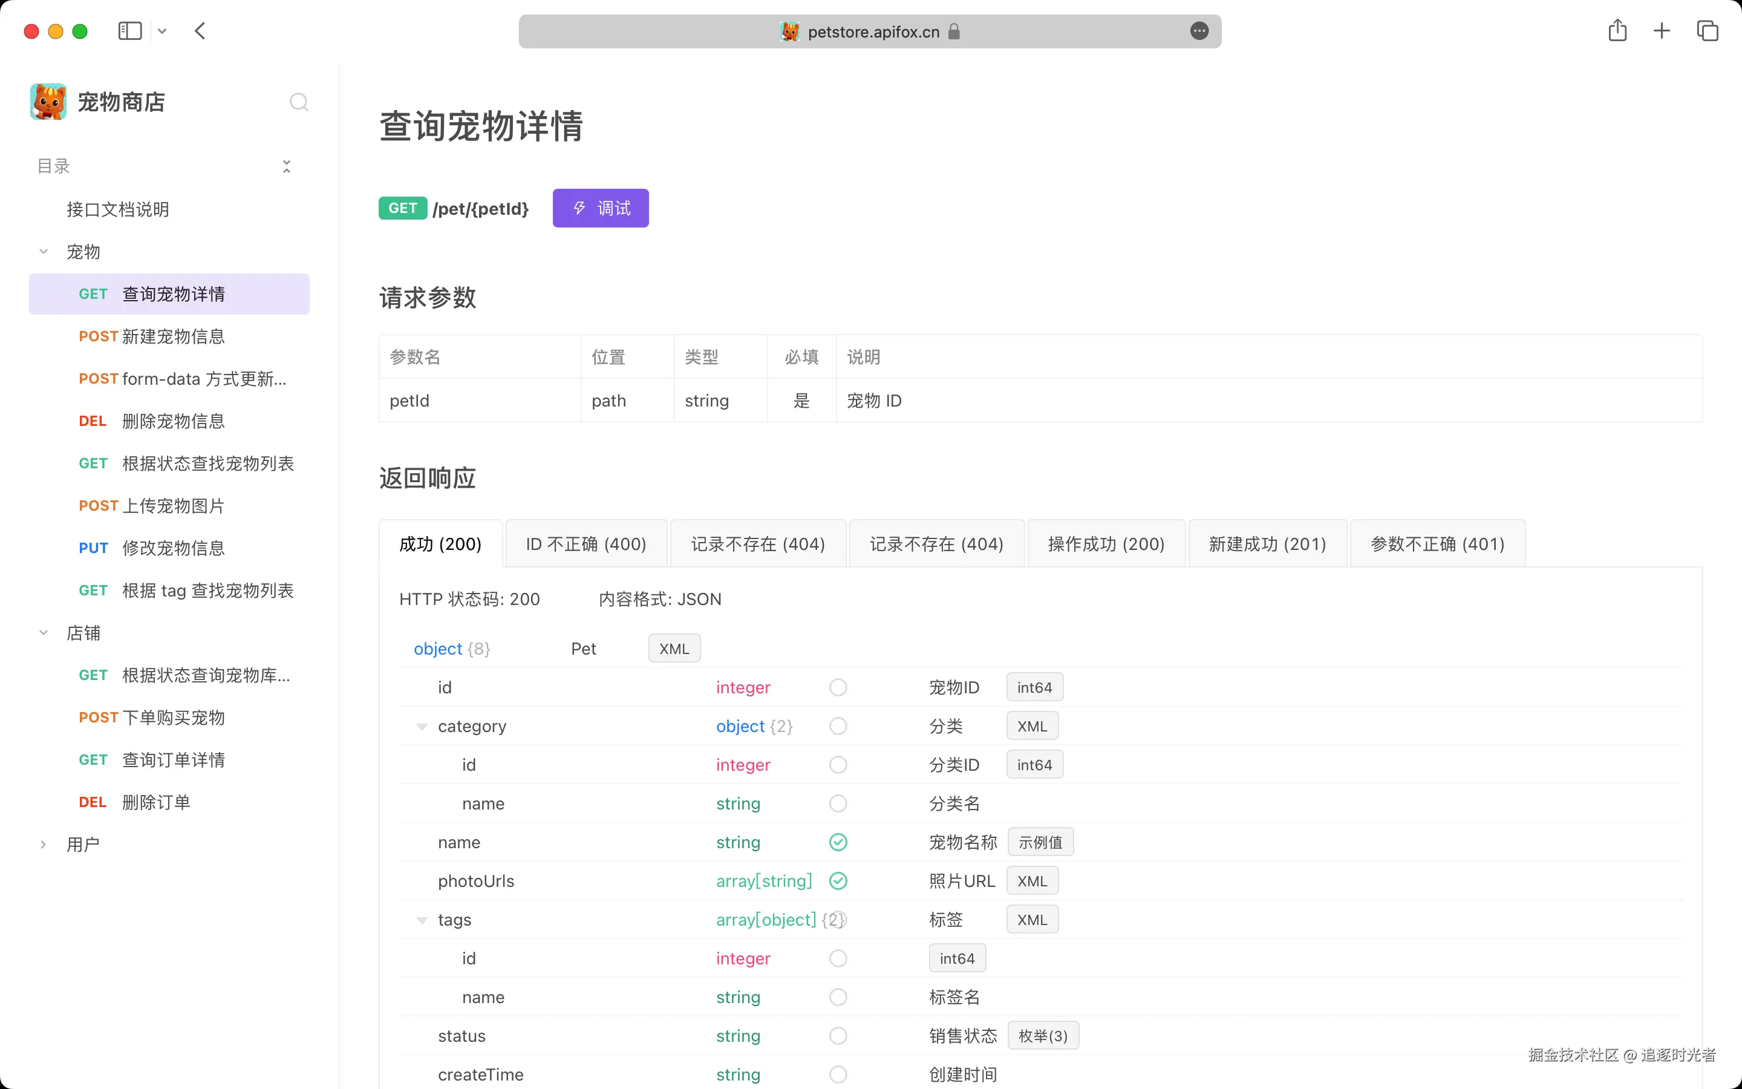Open 接口文档说明 in sidebar

pos(118,209)
